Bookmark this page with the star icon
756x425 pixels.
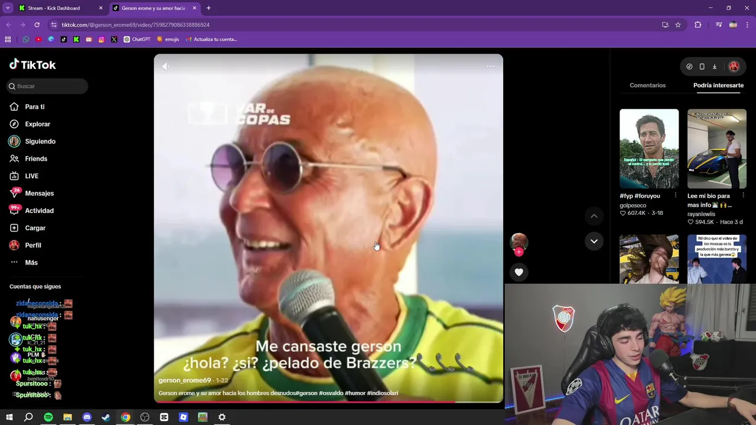(678, 25)
